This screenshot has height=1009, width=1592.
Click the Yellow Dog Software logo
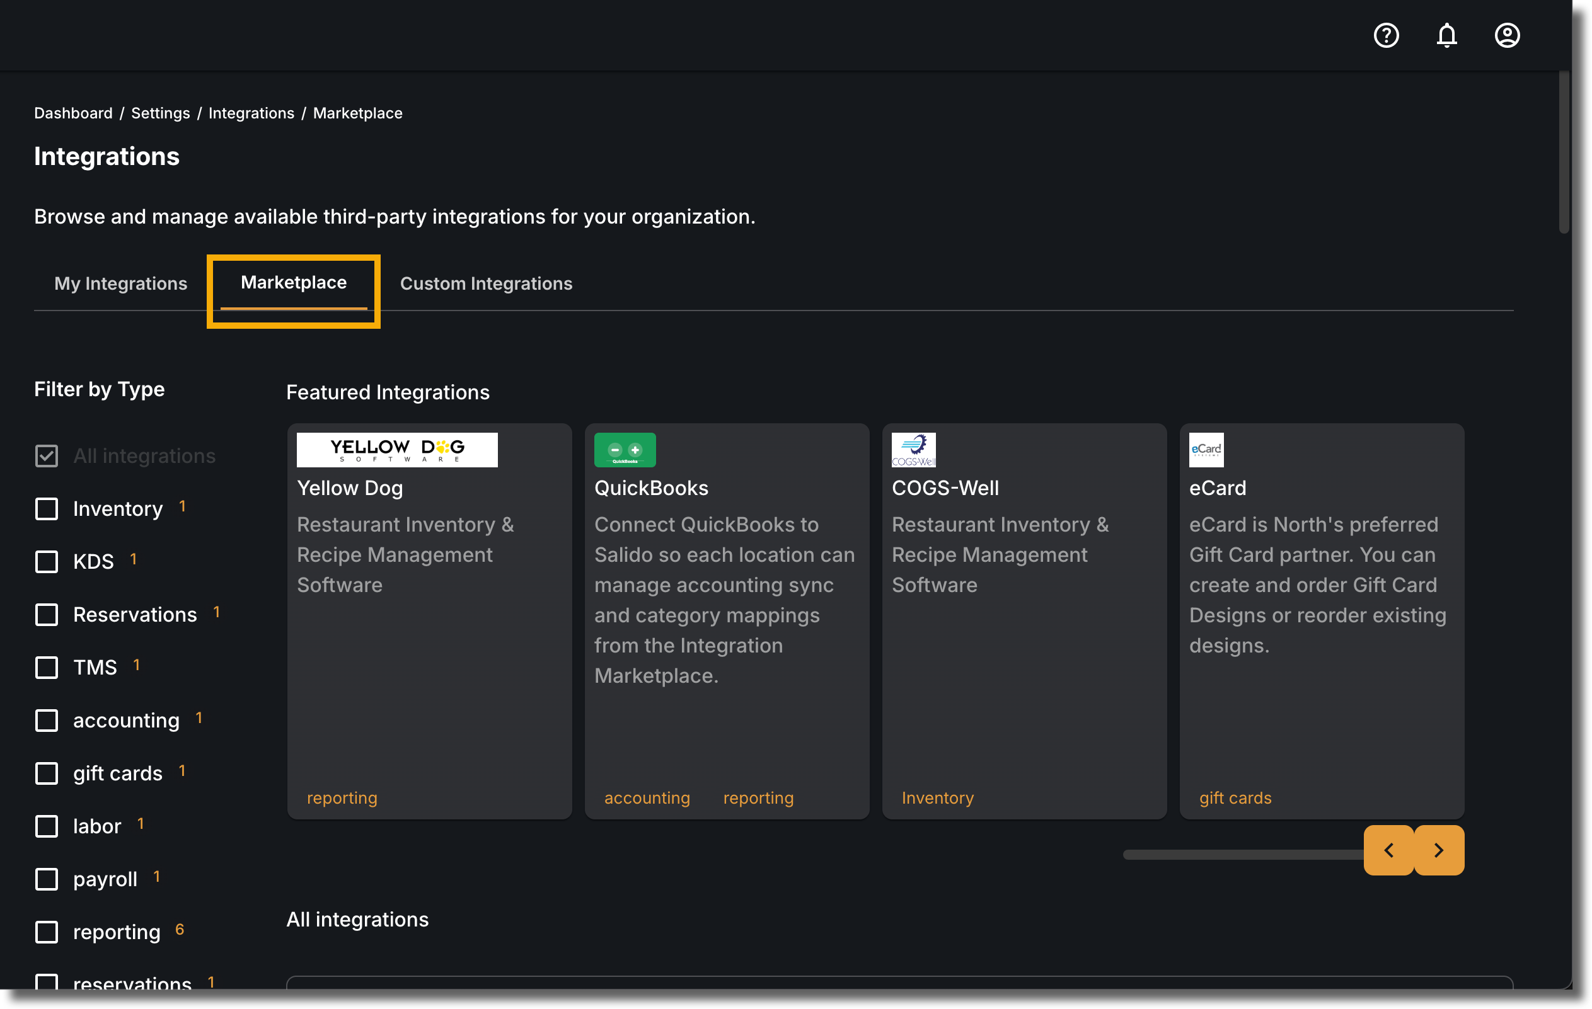tap(396, 449)
